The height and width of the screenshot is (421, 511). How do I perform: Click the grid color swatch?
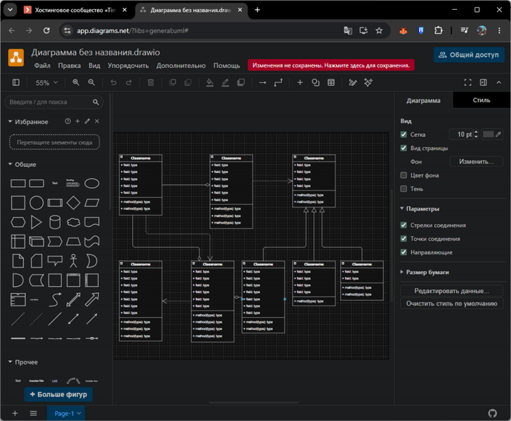coord(488,134)
